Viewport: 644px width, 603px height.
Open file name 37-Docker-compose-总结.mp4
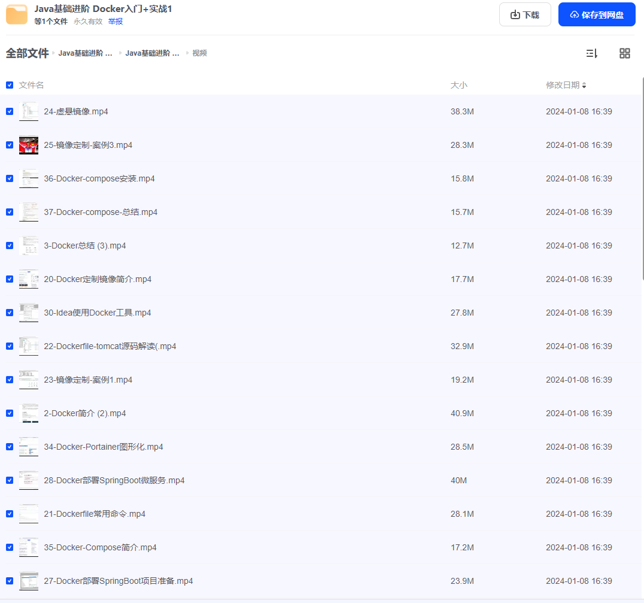pos(101,212)
